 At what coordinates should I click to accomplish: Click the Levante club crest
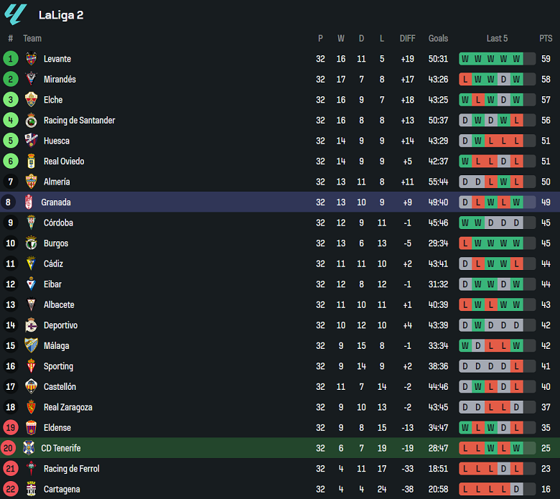(31, 59)
